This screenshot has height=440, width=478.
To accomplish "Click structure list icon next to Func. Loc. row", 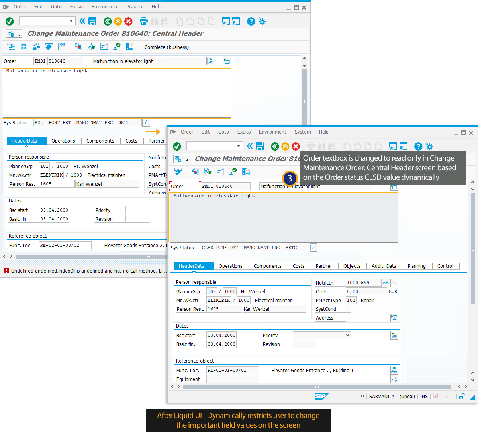I will click(x=394, y=370).
